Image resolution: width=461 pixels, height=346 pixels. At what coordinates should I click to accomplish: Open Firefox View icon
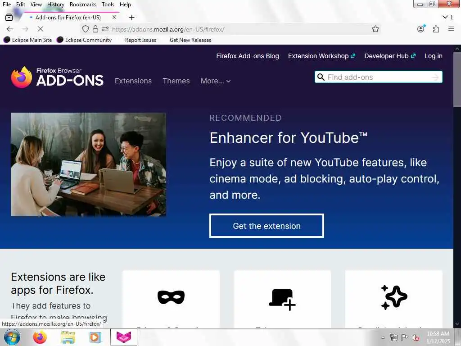coord(9,18)
